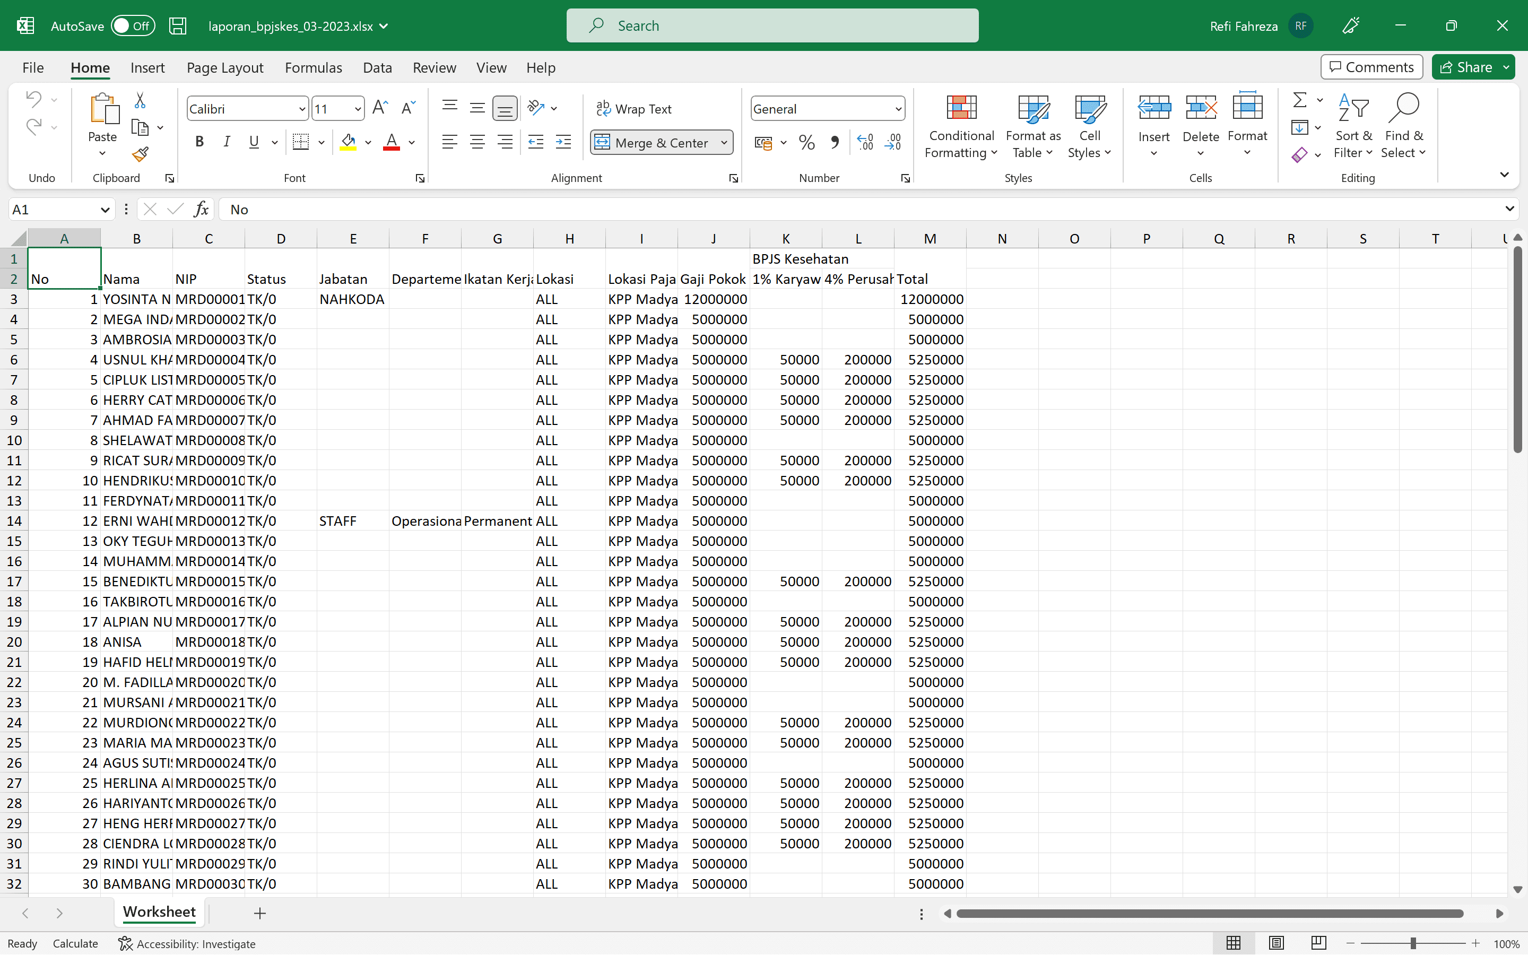Viewport: 1528px width, 955px height.
Task: Expand the General number format dropdown
Action: pyautogui.click(x=898, y=109)
